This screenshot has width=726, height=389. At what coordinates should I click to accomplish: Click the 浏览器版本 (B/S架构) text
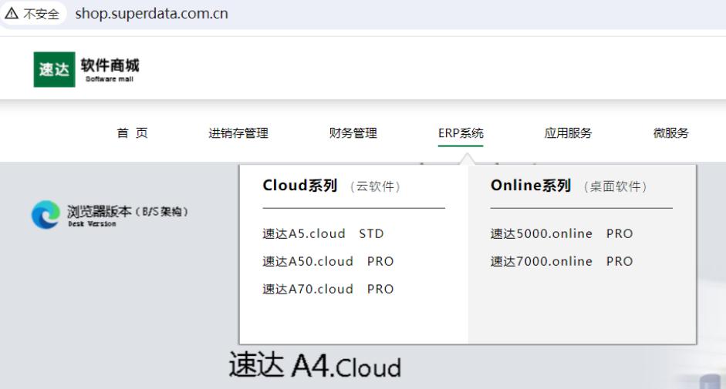coord(127,211)
